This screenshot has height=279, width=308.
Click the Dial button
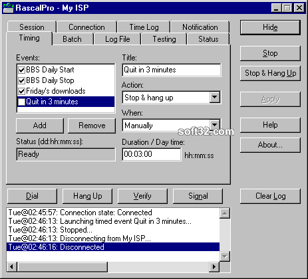point(32,196)
